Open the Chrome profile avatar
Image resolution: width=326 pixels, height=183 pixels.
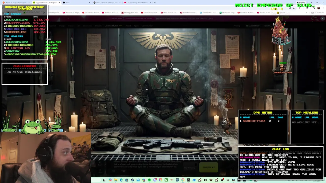tap(318, 8)
